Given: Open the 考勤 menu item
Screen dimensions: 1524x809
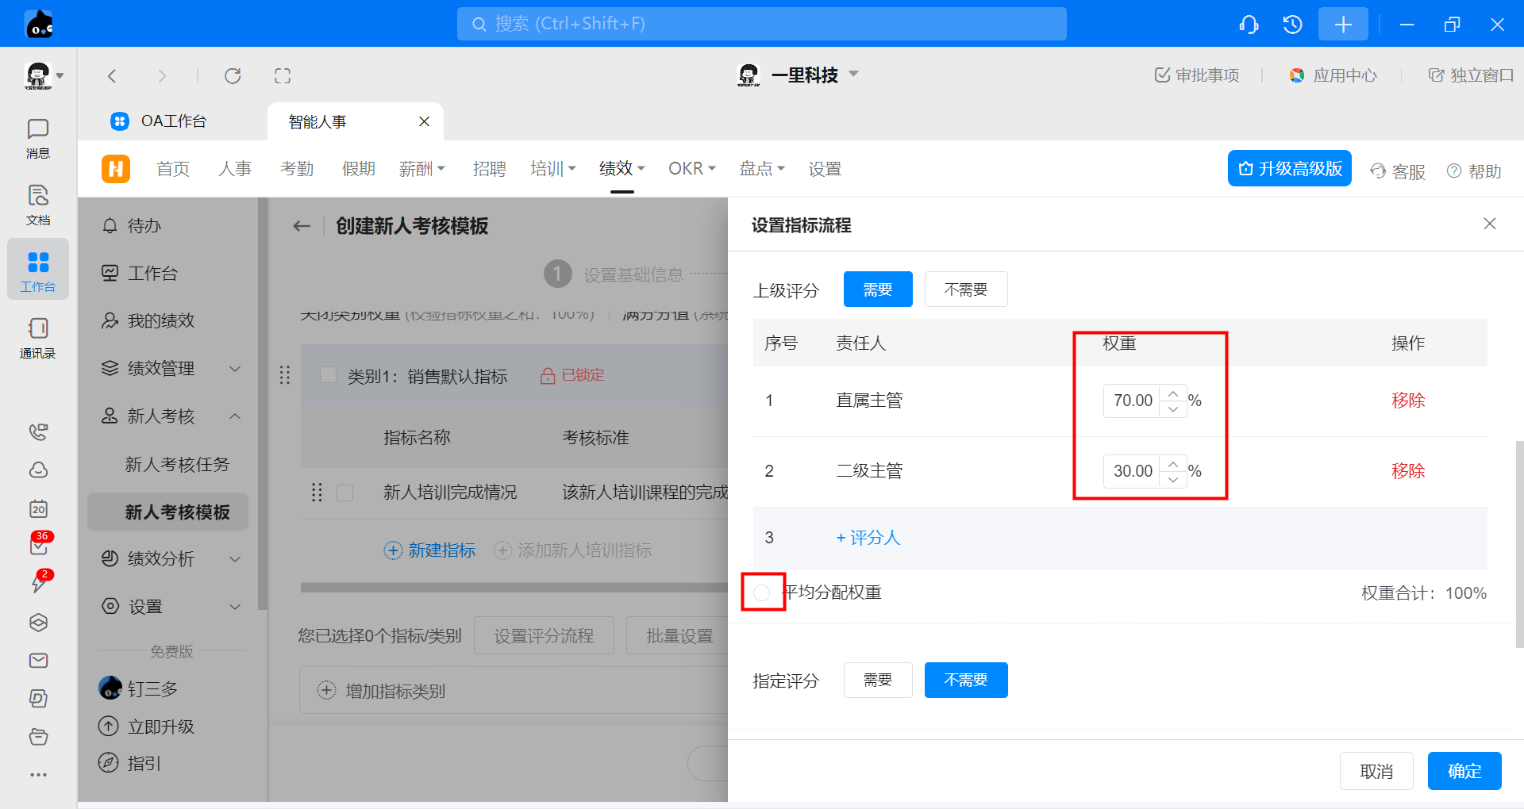Looking at the screenshot, I should 297,169.
